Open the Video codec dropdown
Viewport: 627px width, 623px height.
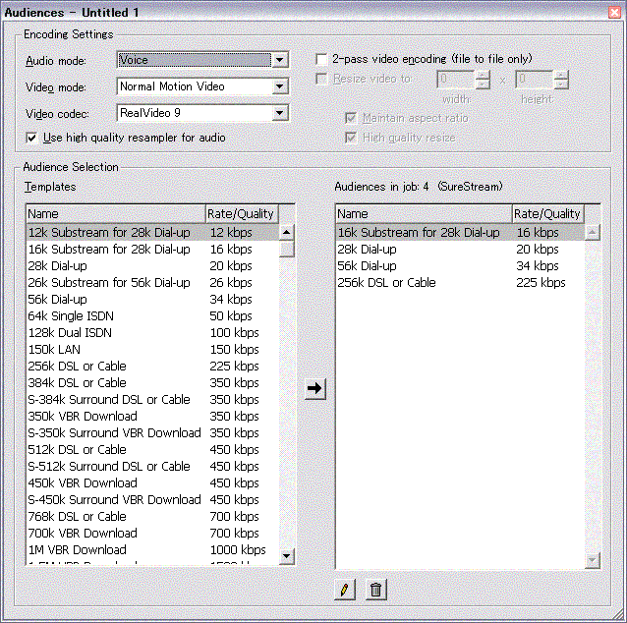pyautogui.click(x=280, y=114)
